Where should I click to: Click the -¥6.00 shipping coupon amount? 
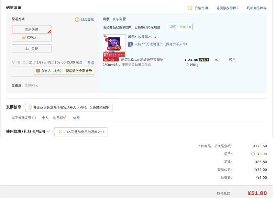[x=261, y=177]
